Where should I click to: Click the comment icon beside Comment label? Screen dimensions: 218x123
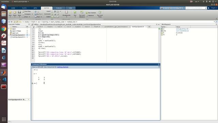(x=52, y=14)
